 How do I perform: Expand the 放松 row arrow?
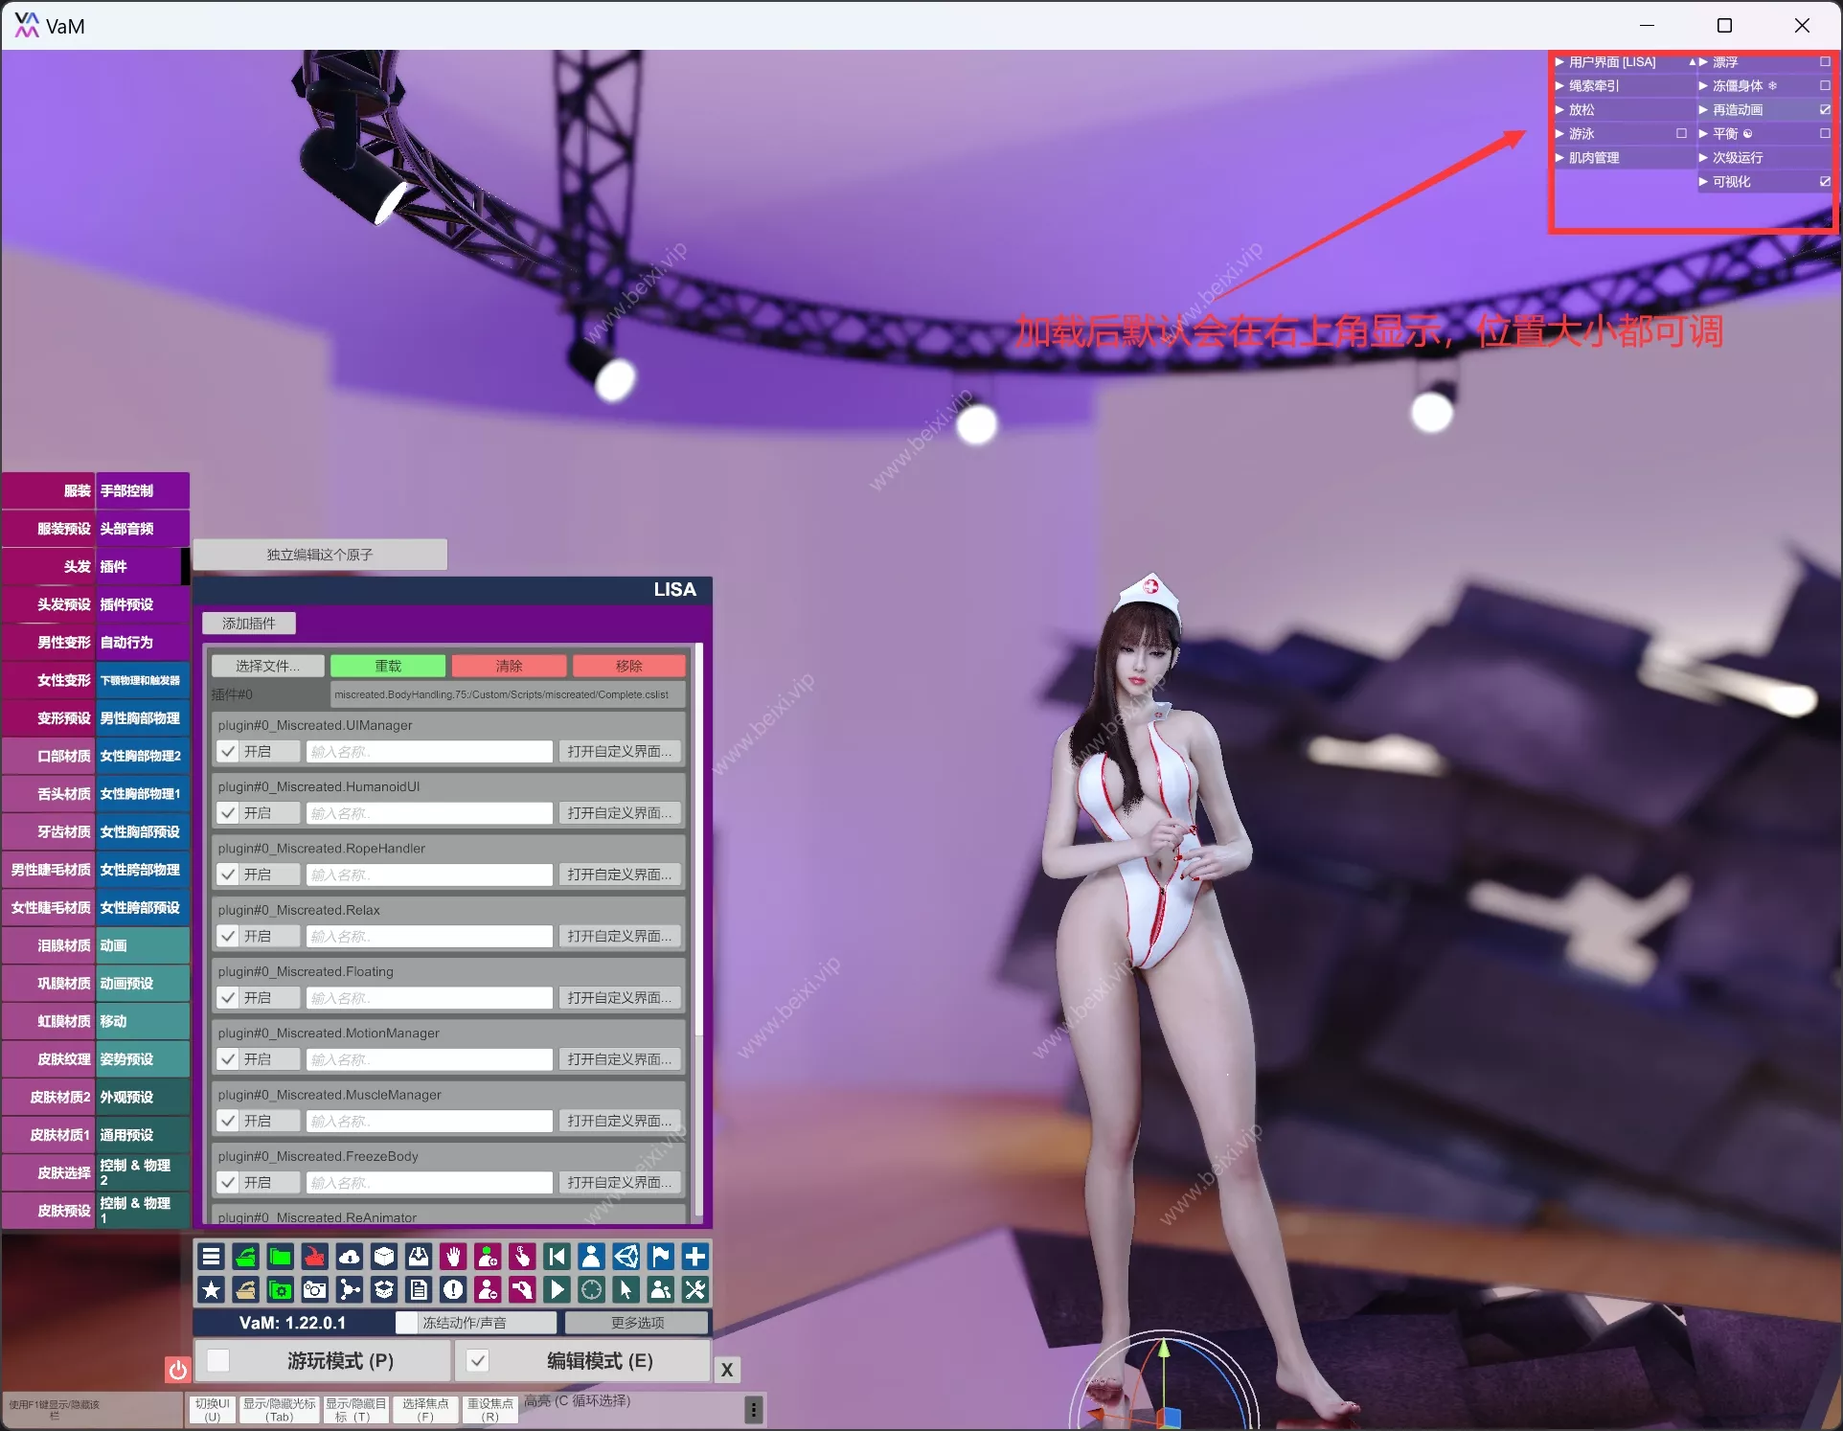tap(1559, 109)
